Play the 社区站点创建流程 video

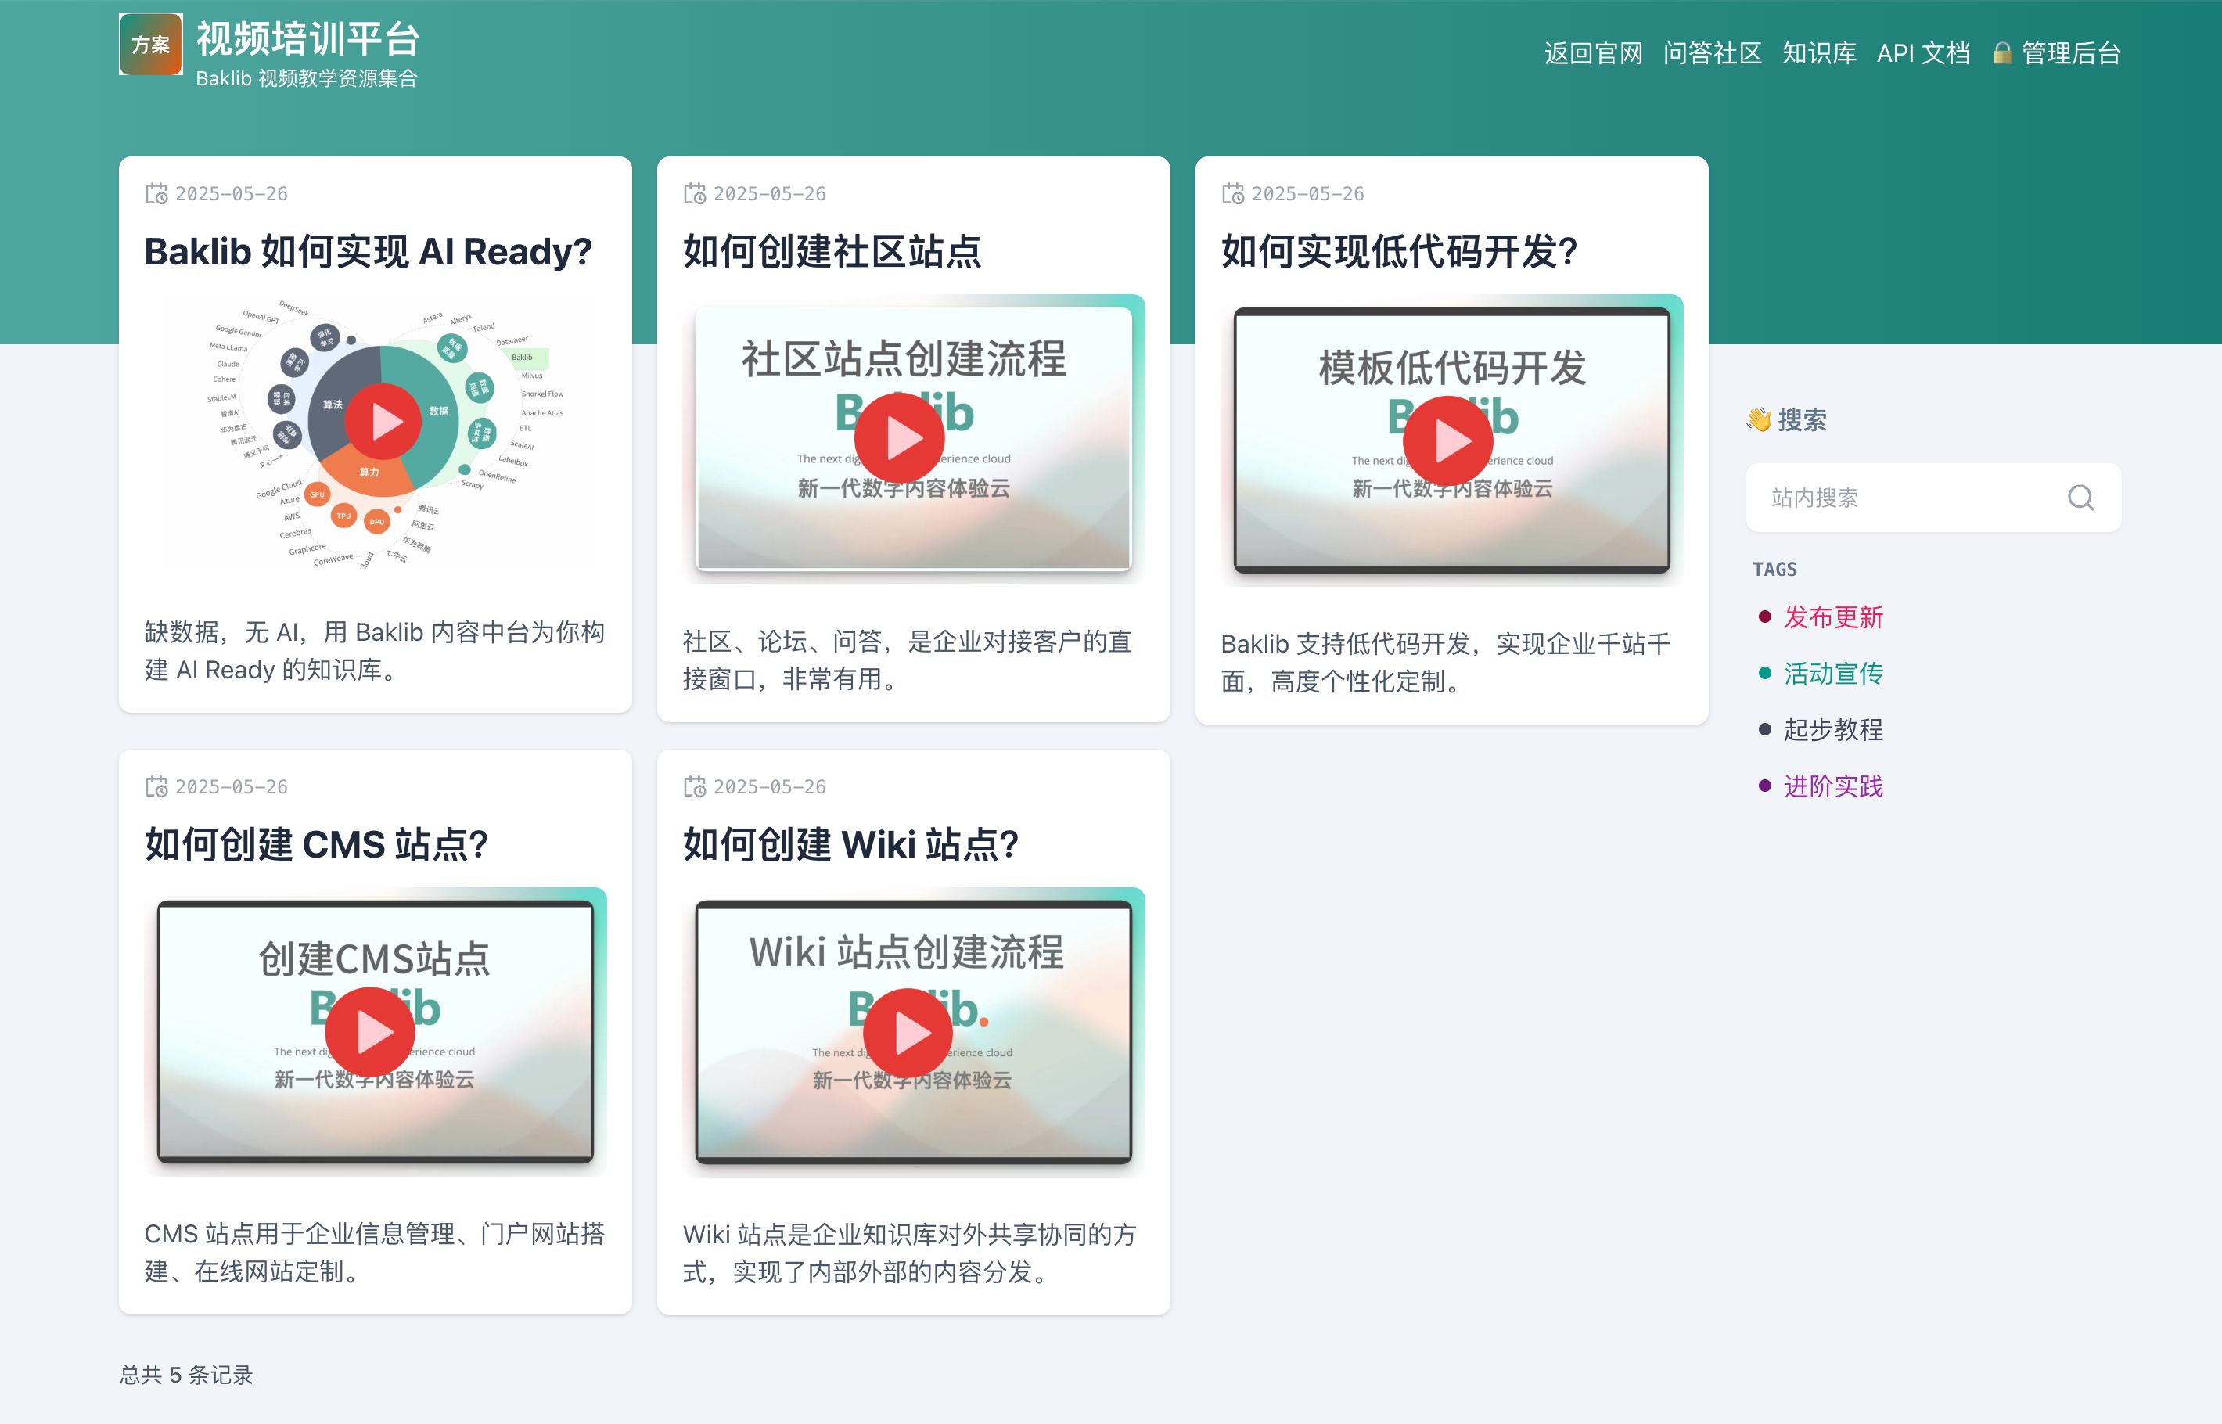(900, 437)
